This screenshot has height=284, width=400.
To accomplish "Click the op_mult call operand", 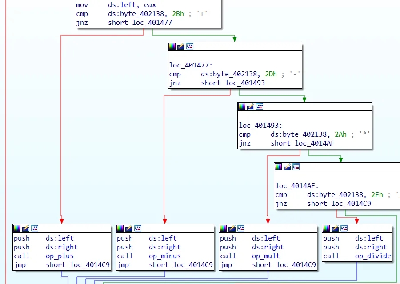I will tap(266, 256).
